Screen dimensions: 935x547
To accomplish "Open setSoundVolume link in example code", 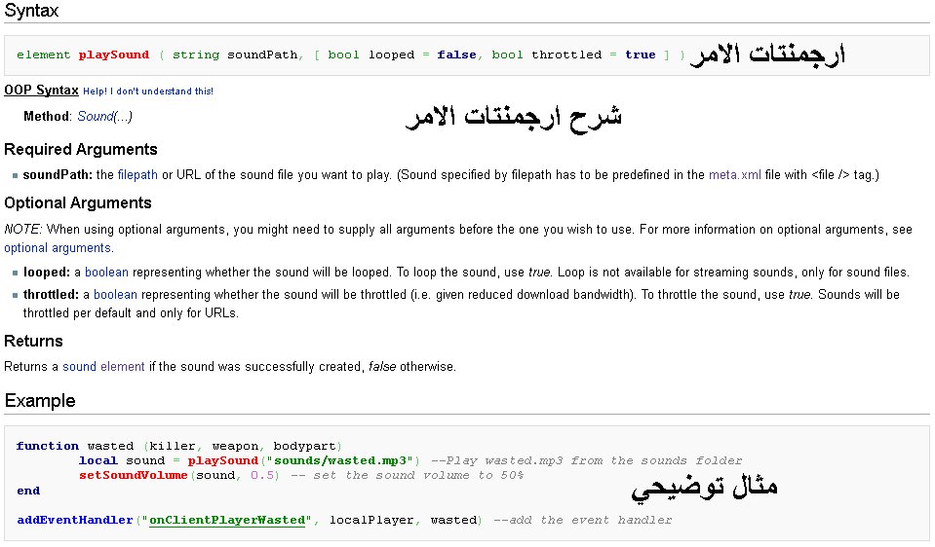I will click(134, 475).
